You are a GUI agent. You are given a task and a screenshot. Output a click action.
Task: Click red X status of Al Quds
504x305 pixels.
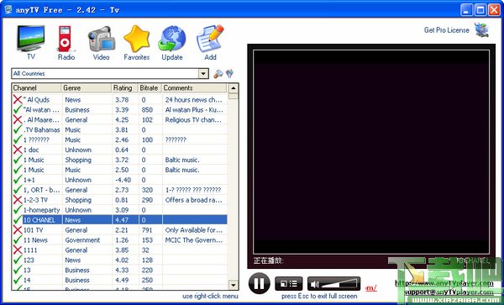pos(18,99)
